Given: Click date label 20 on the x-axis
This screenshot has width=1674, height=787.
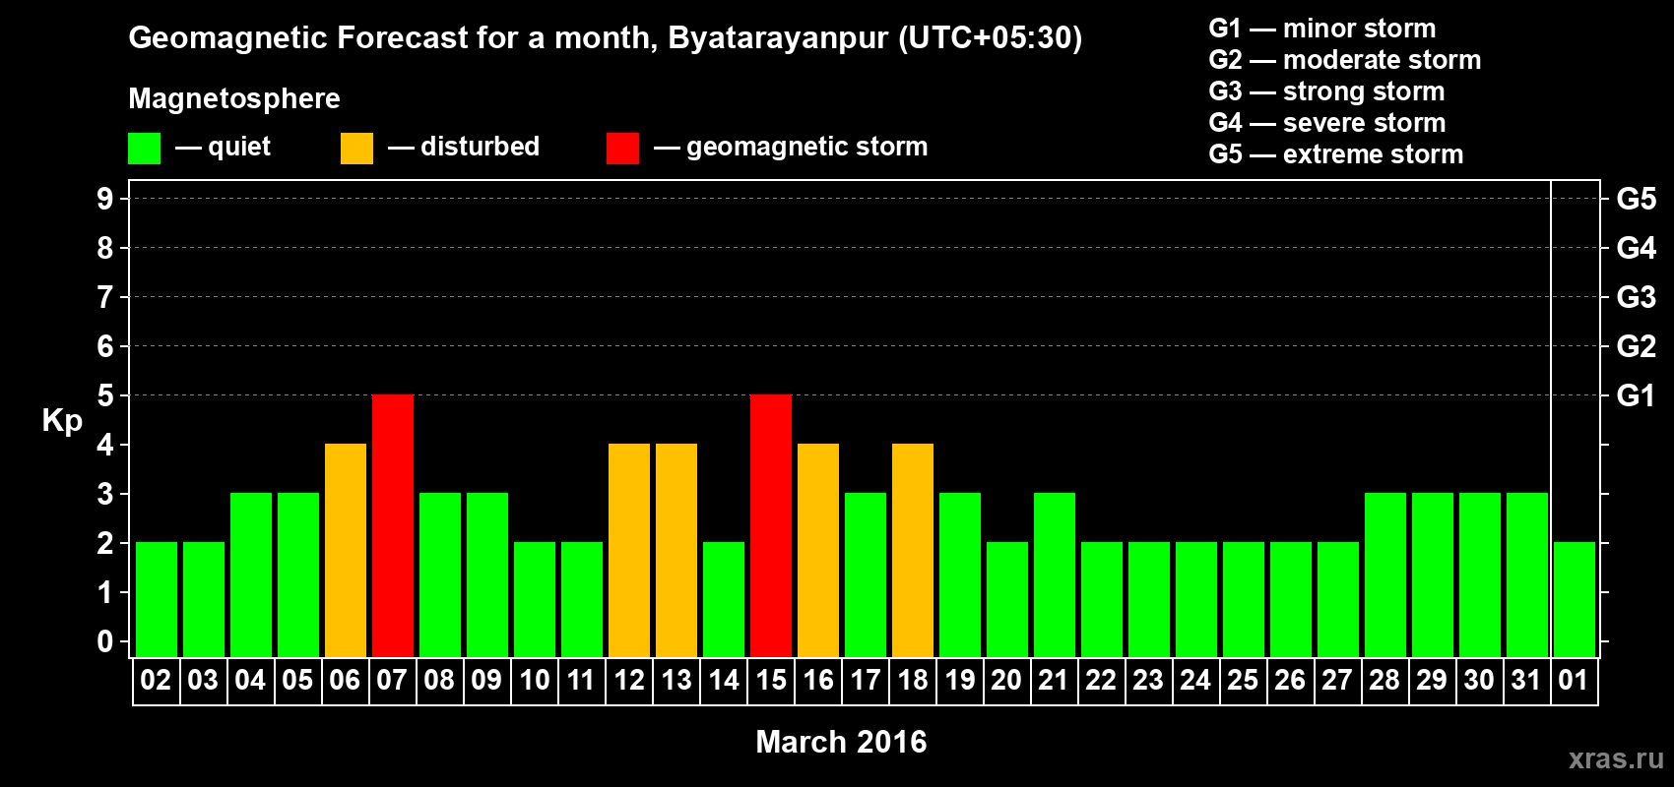Looking at the screenshot, I should (x=1006, y=681).
